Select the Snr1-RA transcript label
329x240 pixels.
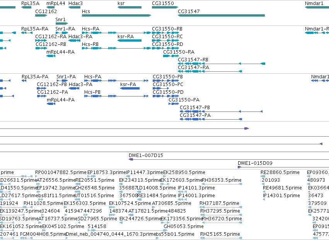coord(65,29)
